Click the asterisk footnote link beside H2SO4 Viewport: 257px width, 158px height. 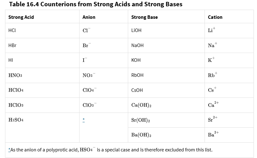point(84,120)
